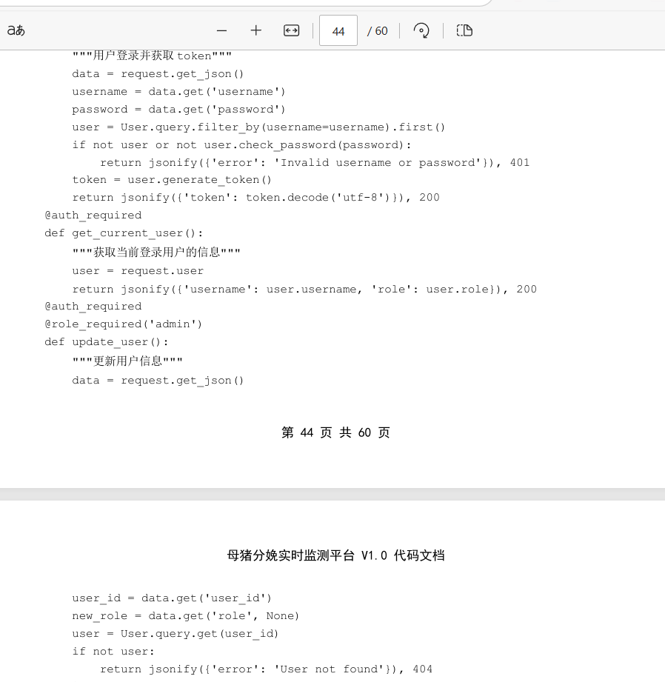Click the footer text 第 44 页 共 60 页
The height and width of the screenshot is (682, 665).
tap(335, 432)
